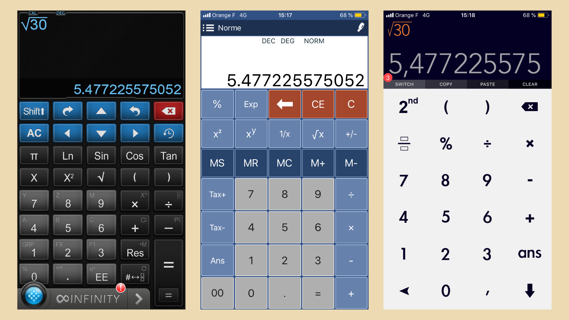Select the PASTE option on right calculator

tap(487, 84)
